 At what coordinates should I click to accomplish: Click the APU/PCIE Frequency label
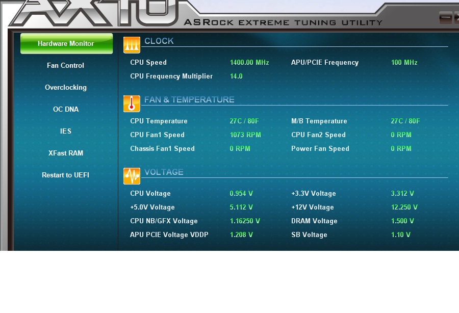tap(325, 62)
